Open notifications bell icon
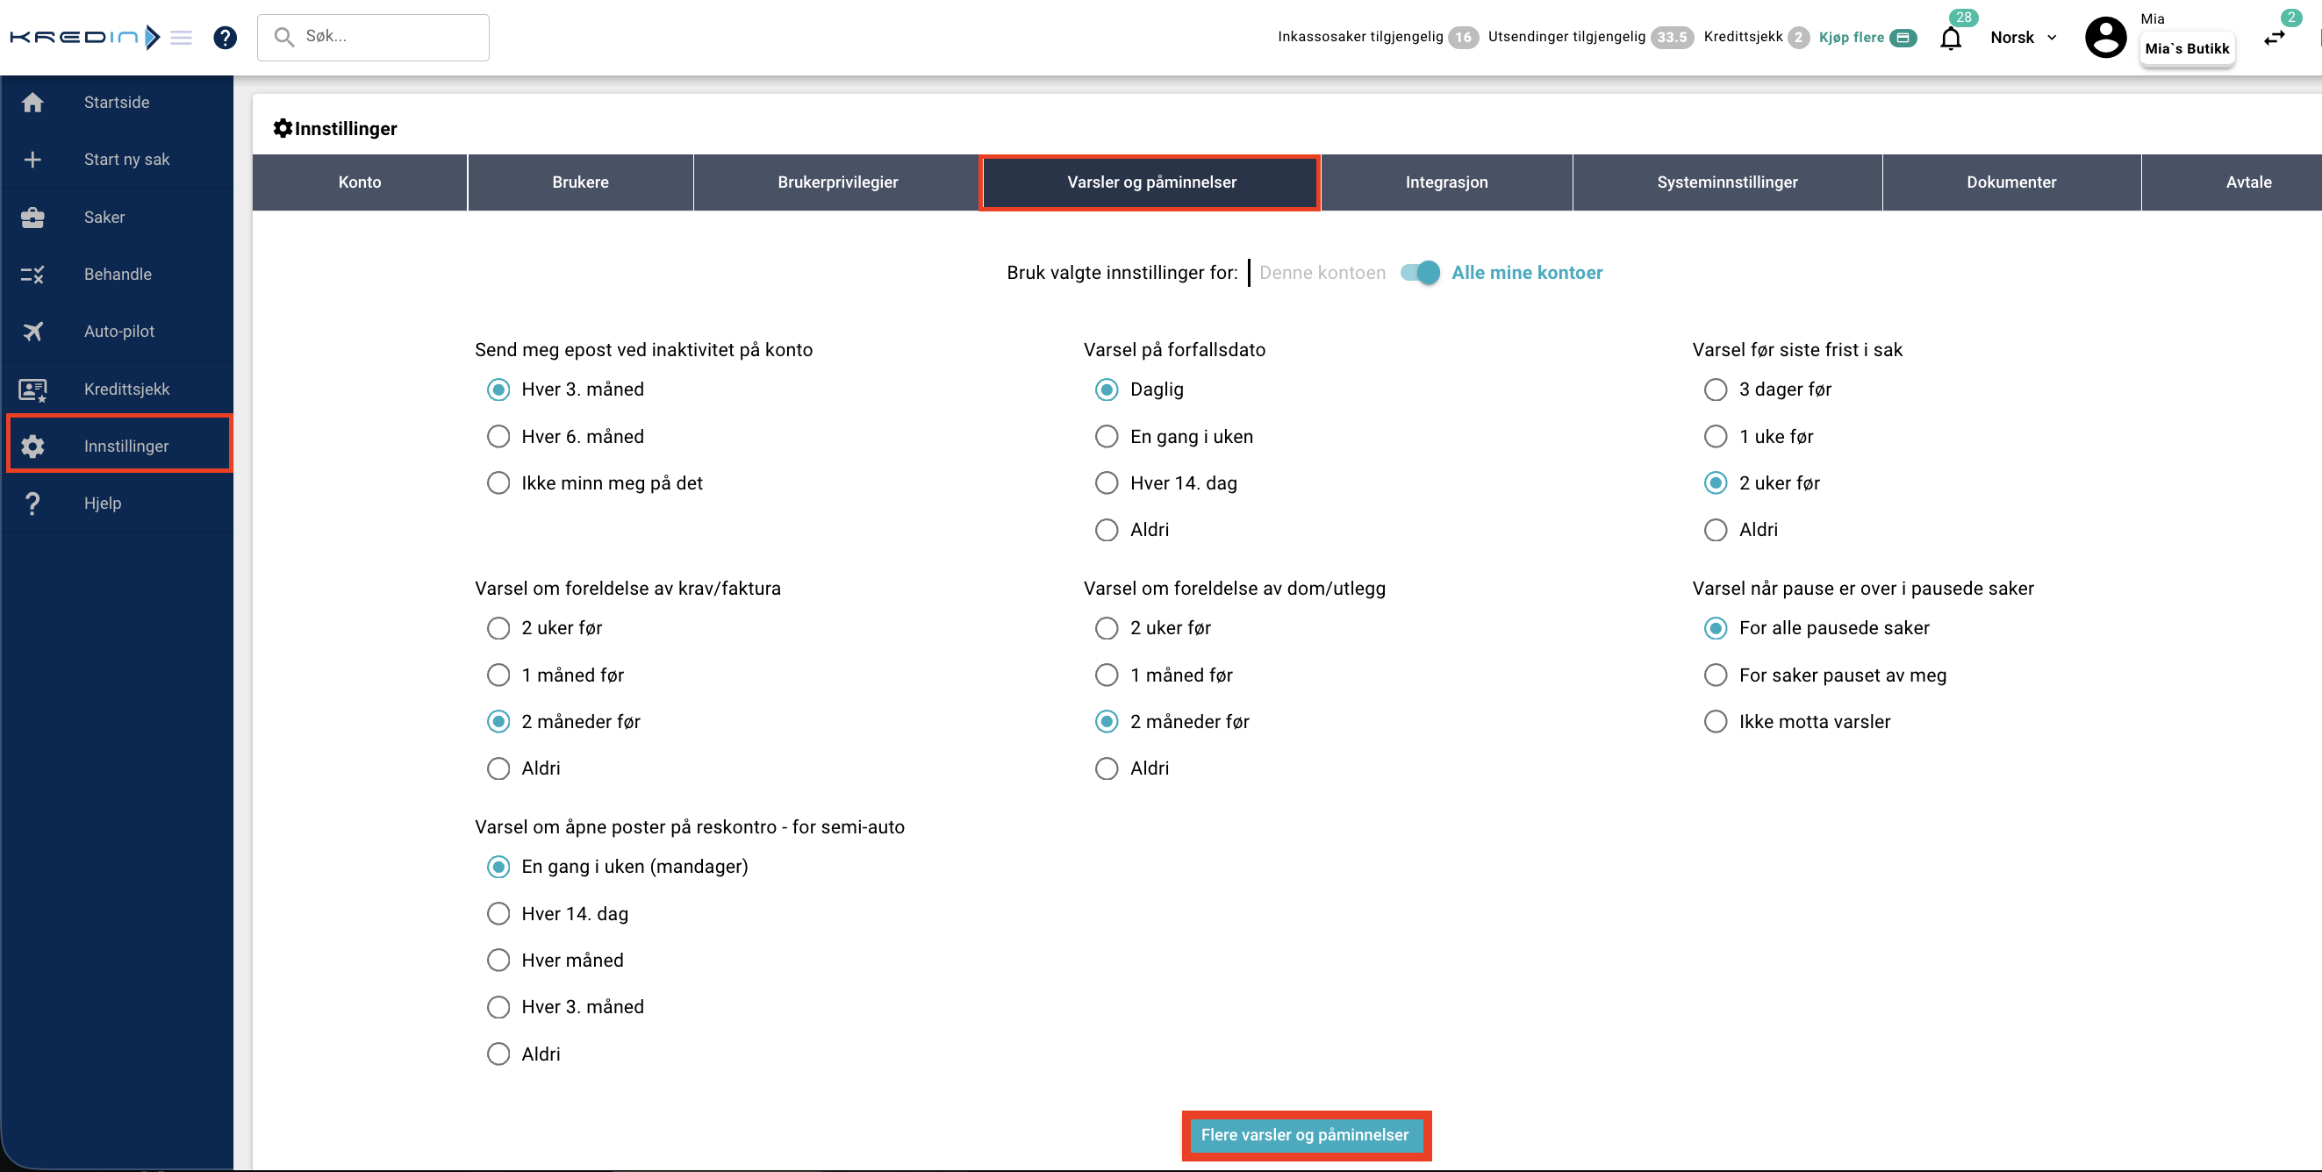This screenshot has width=2322, height=1172. [1951, 38]
